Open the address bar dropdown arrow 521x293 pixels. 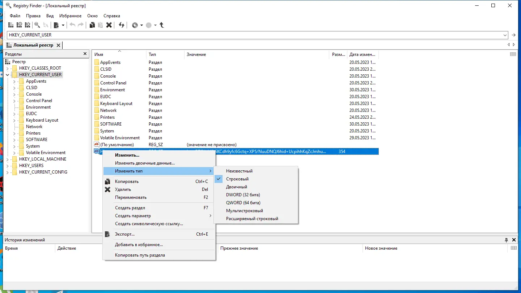coord(505,35)
